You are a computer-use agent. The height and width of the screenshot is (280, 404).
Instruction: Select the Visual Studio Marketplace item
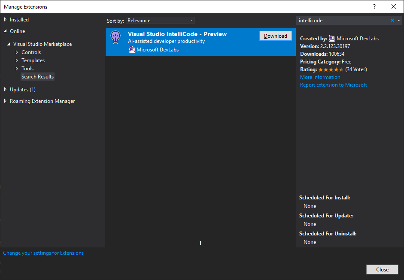pos(43,44)
